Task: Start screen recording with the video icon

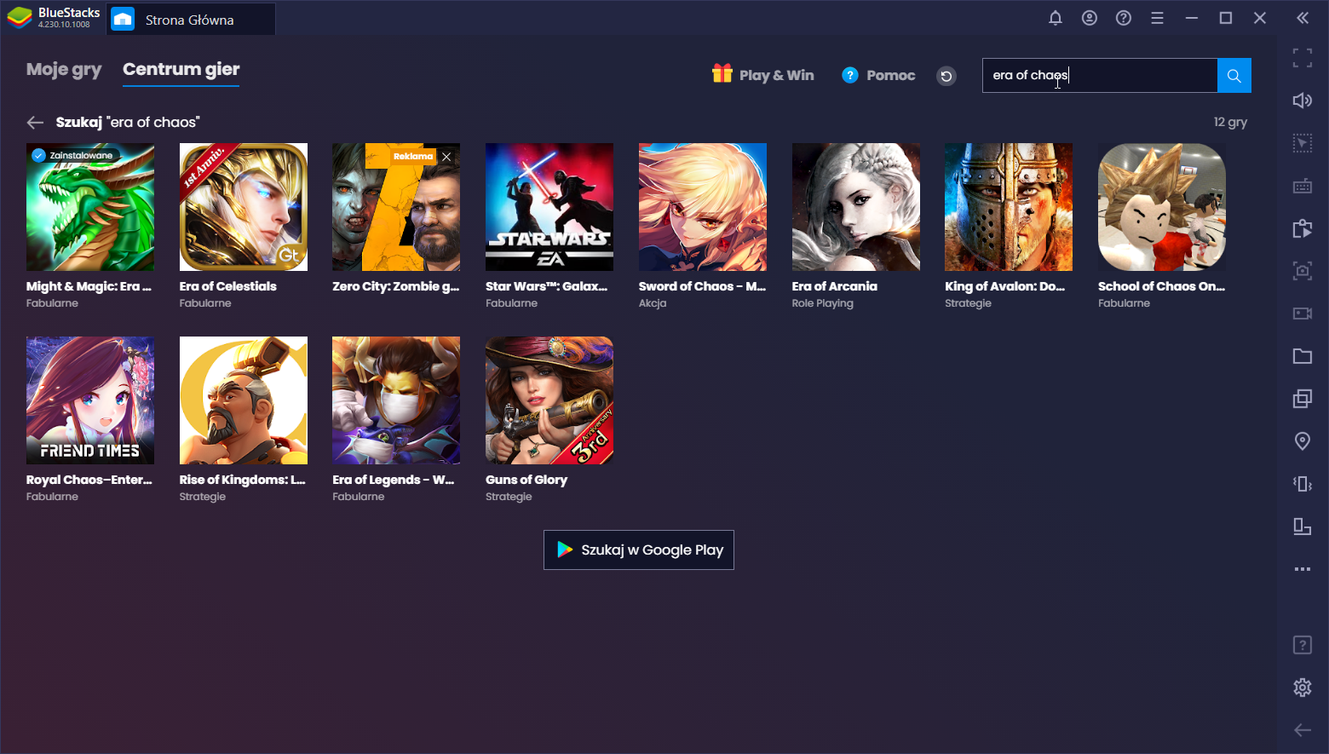Action: pos(1302,314)
